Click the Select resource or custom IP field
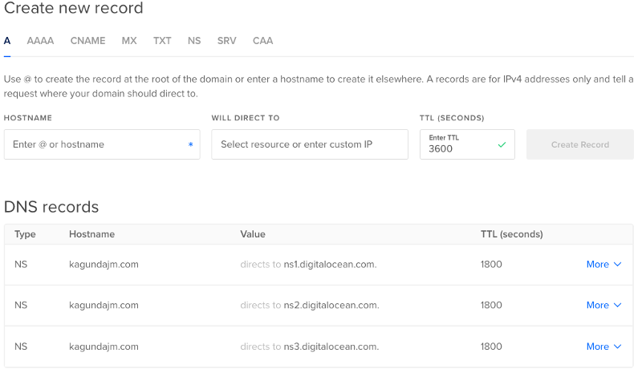Image resolution: width=642 pixels, height=373 pixels. pos(310,144)
